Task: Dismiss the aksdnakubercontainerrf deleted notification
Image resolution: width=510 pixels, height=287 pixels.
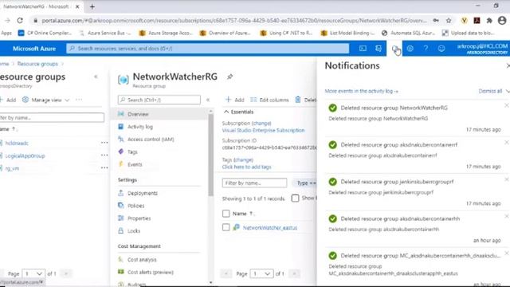Action: click(507, 143)
